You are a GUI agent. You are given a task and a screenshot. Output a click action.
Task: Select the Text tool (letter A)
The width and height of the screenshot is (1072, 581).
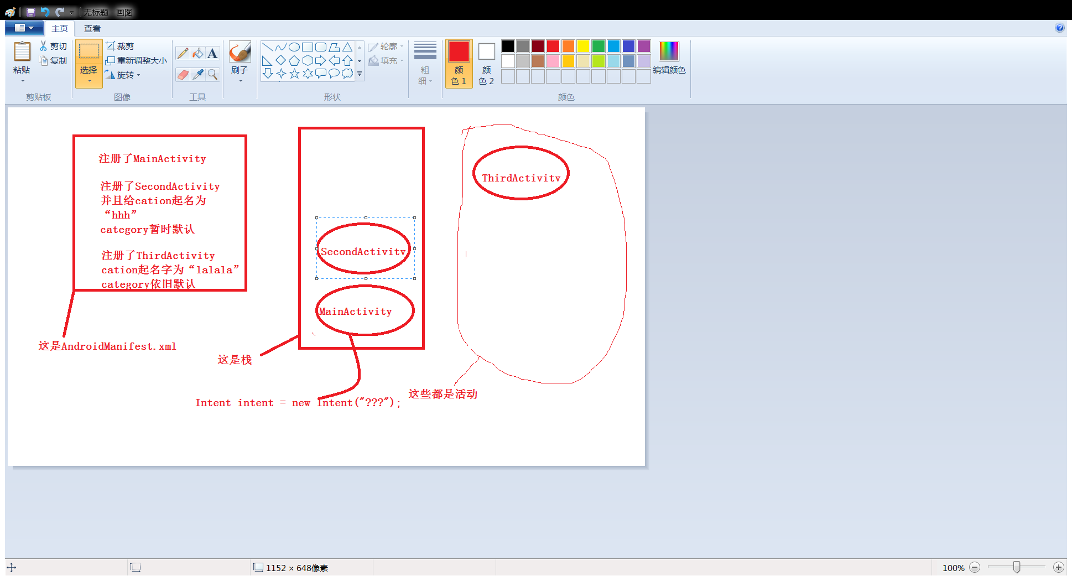click(212, 53)
